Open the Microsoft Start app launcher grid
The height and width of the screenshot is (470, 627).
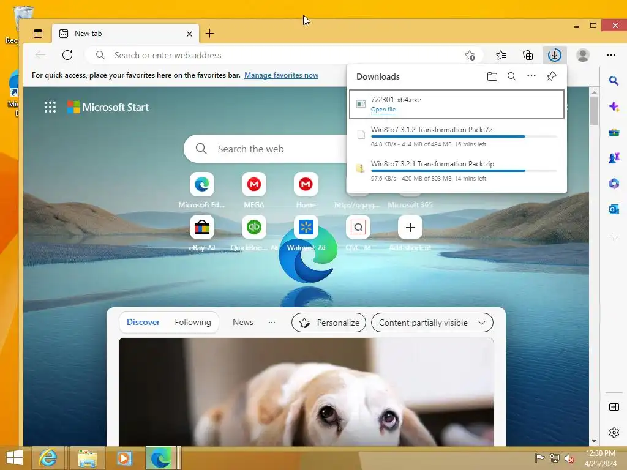(50, 107)
